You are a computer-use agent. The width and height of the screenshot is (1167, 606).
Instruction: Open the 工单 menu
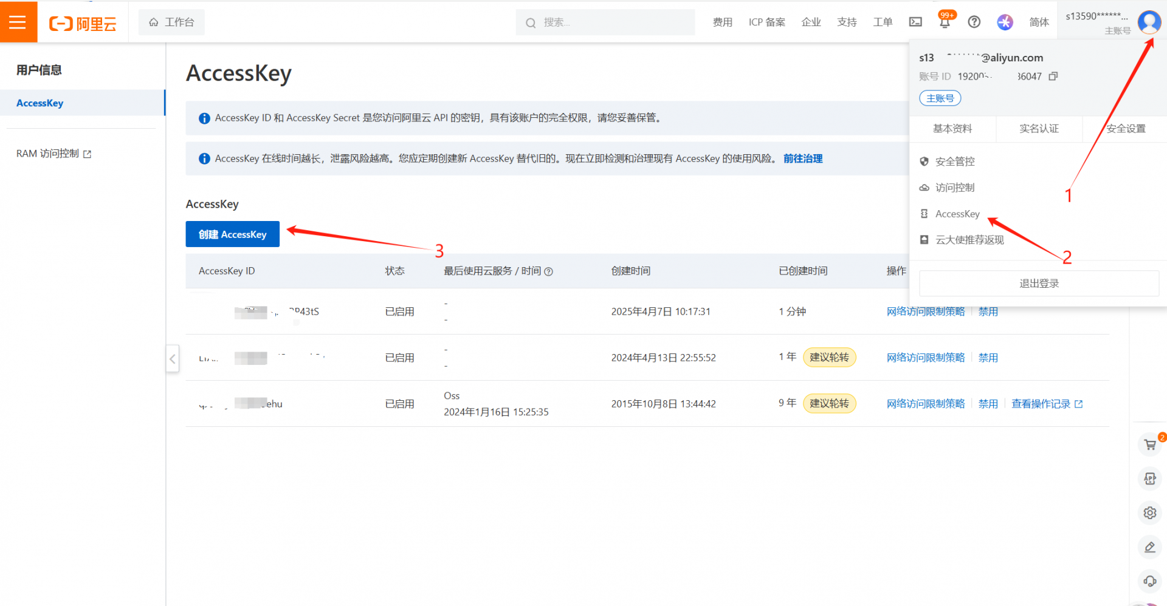pyautogui.click(x=883, y=22)
